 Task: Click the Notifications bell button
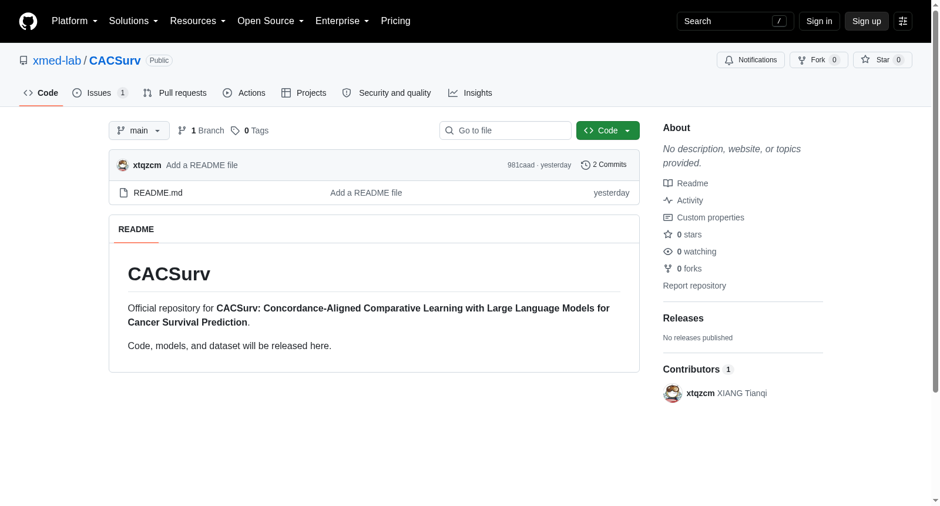[750, 60]
